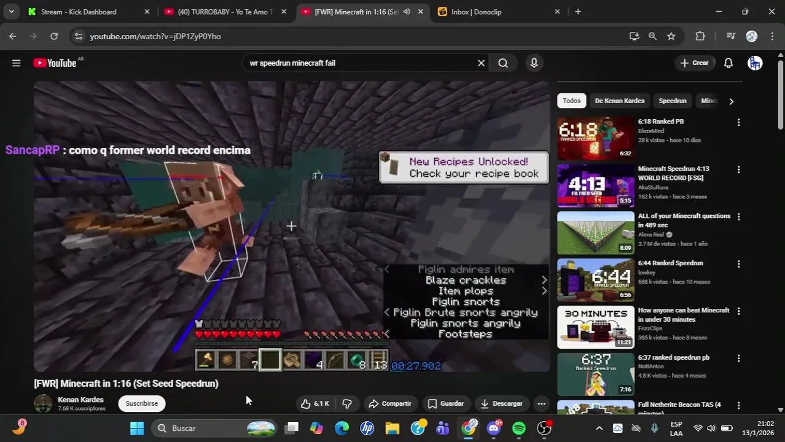Image resolution: width=785 pixels, height=442 pixels.
Task: Open Chrome extensions puzzle icon
Action: [700, 36]
